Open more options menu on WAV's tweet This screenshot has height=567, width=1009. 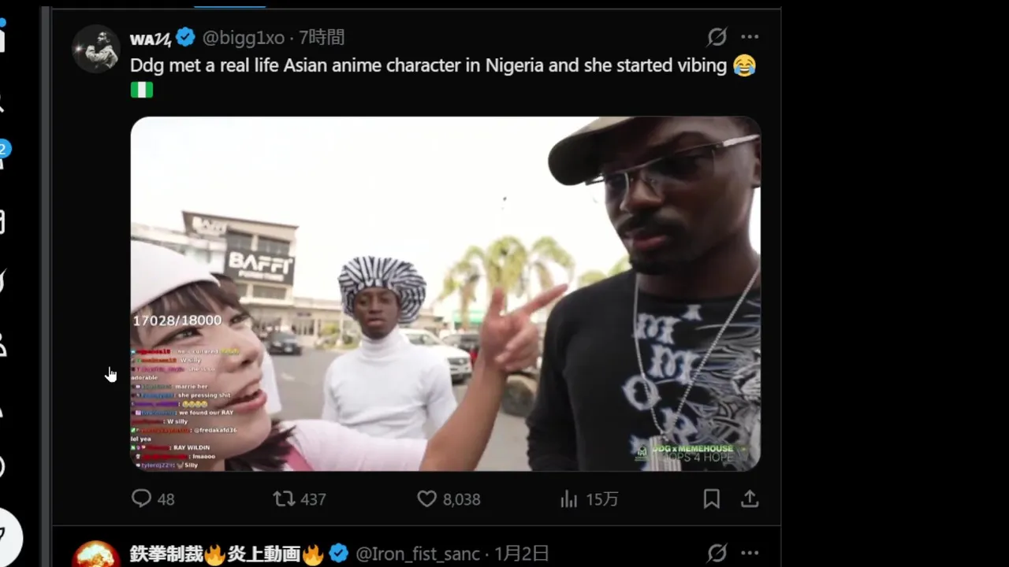[750, 37]
